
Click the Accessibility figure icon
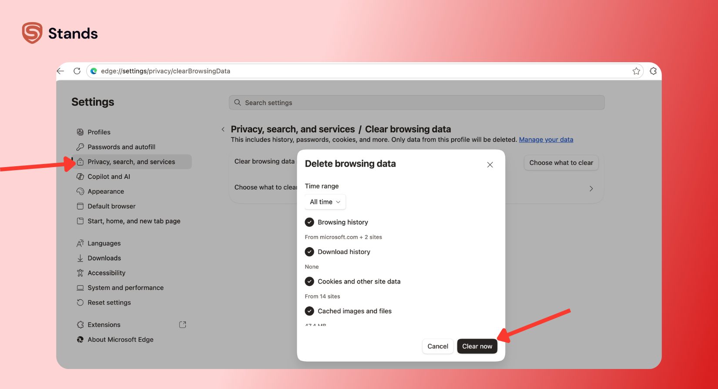click(80, 273)
